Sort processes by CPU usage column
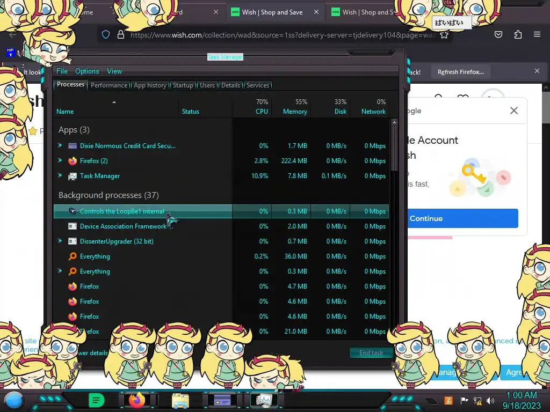The width and height of the screenshot is (550, 412). pyautogui.click(x=252, y=107)
